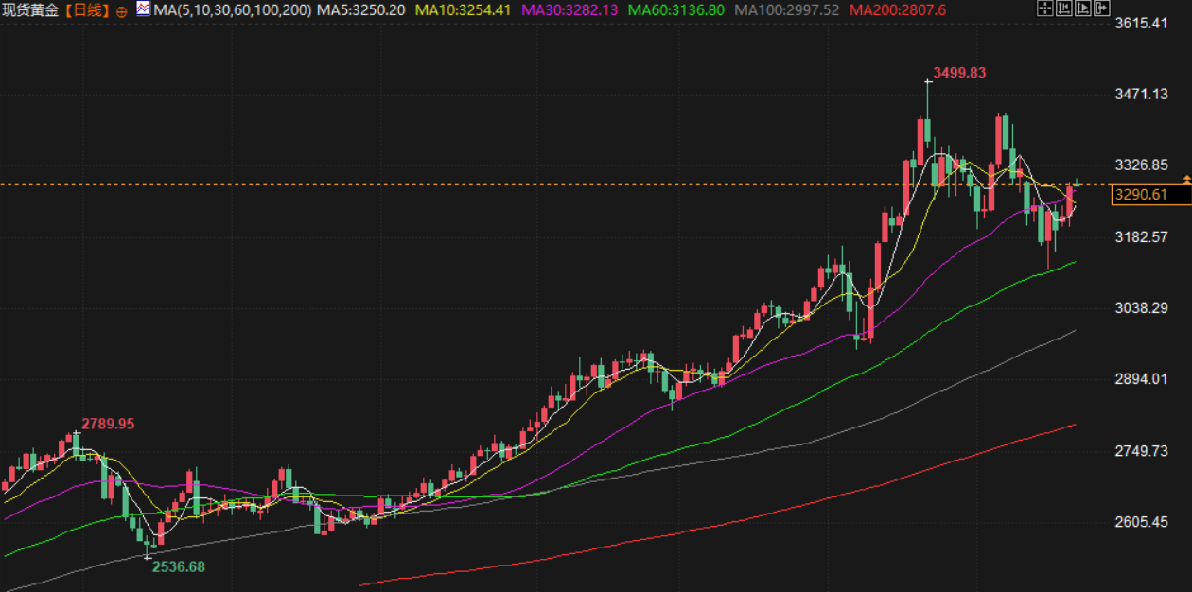Click the 3499.83 high marker tick
The image size is (1192, 592).
click(x=928, y=82)
